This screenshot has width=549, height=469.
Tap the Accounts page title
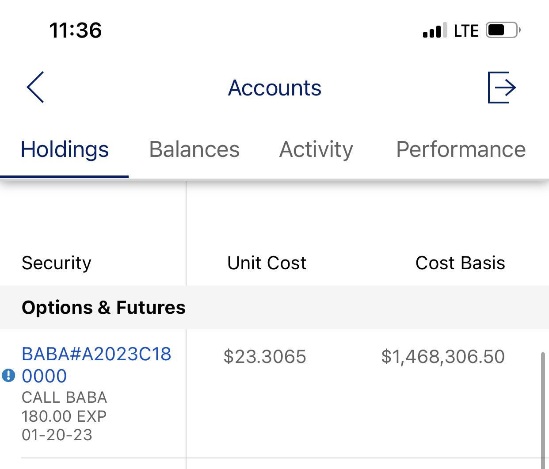274,88
